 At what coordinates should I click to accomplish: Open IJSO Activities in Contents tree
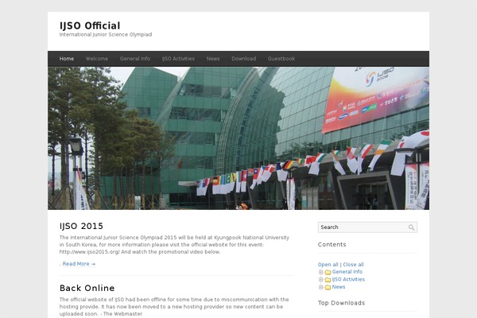(x=348, y=279)
